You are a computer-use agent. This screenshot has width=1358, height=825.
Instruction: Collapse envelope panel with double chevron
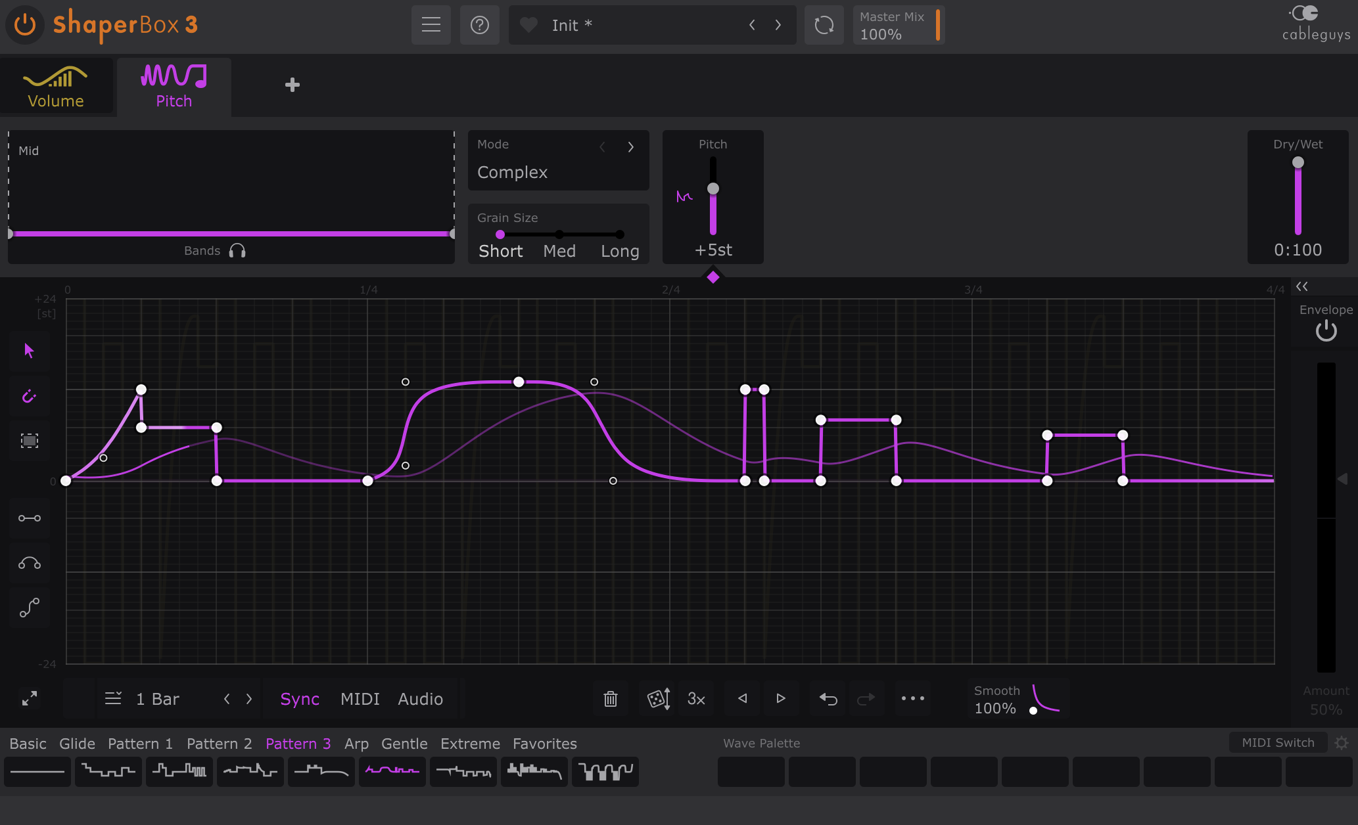click(1302, 286)
